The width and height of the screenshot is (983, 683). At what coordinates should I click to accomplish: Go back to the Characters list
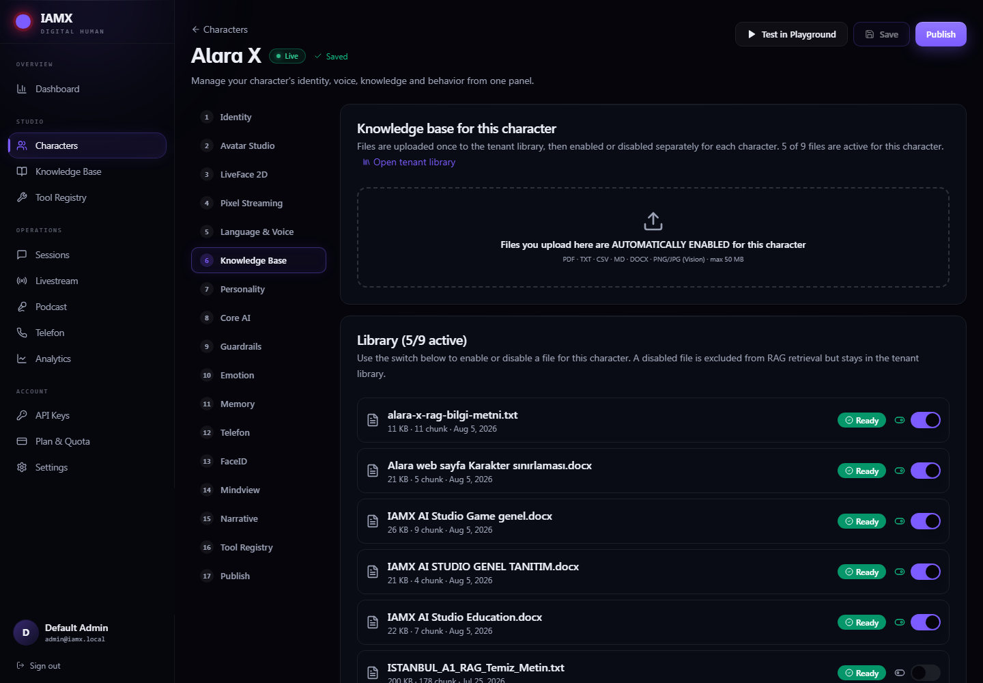tap(220, 29)
